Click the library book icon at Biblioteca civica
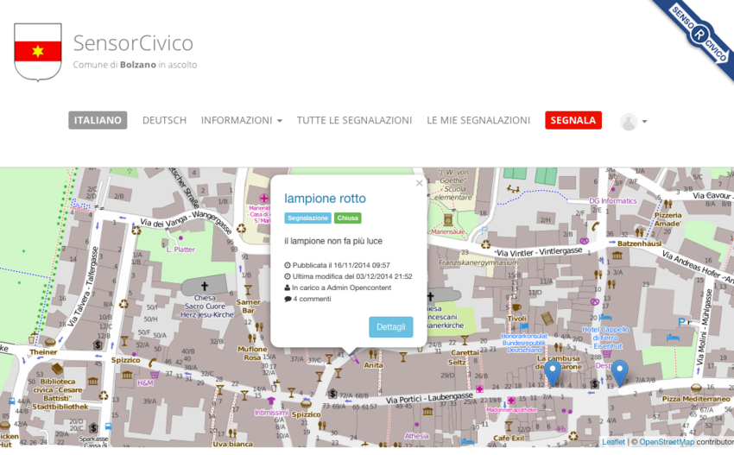The image size is (734, 455). tap(57, 369)
